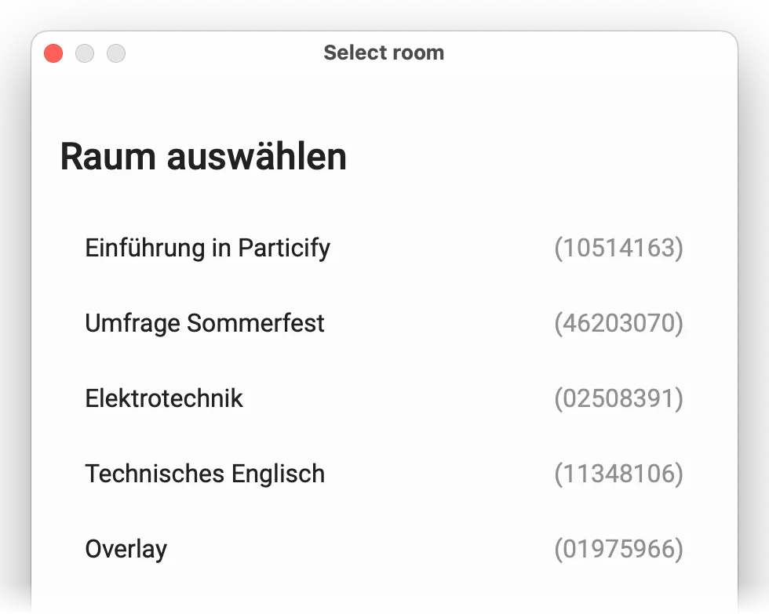Click room ID (46203070)

click(x=618, y=324)
